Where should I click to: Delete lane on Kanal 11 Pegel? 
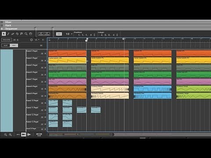pos(45,110)
